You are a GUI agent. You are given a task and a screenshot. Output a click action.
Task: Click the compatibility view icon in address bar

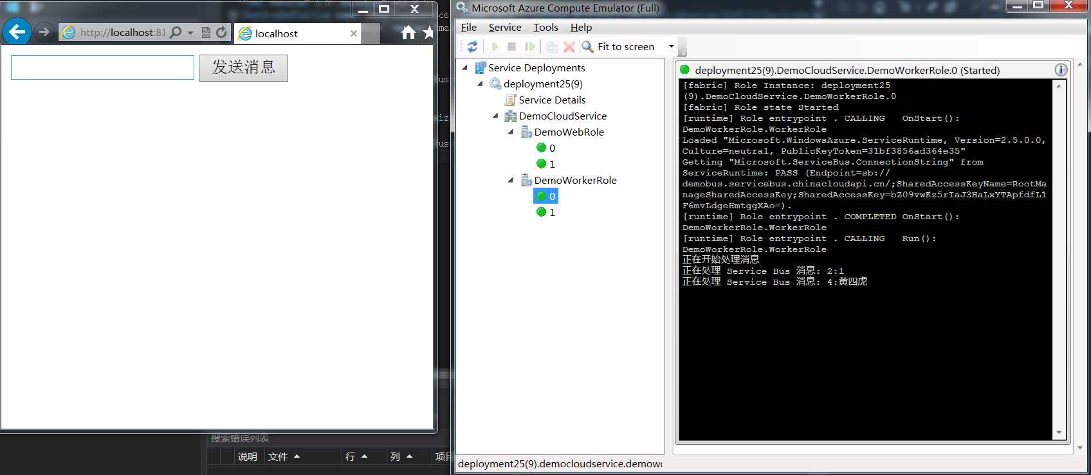click(206, 32)
